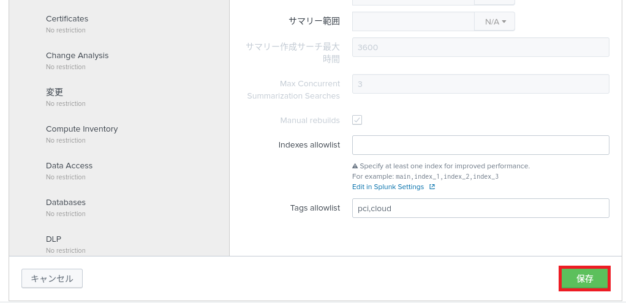Open Edit in Splunk Settings link
Image resolution: width=626 pixels, height=303 pixels.
388,187
